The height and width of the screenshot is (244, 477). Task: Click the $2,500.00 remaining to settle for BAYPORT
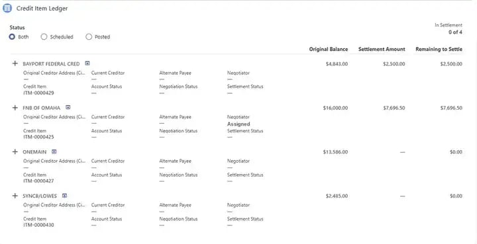click(x=451, y=64)
